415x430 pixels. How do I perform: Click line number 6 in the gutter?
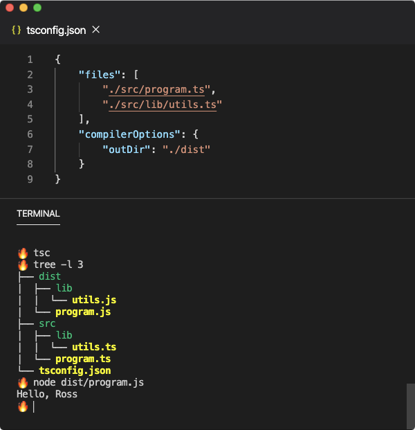click(30, 119)
